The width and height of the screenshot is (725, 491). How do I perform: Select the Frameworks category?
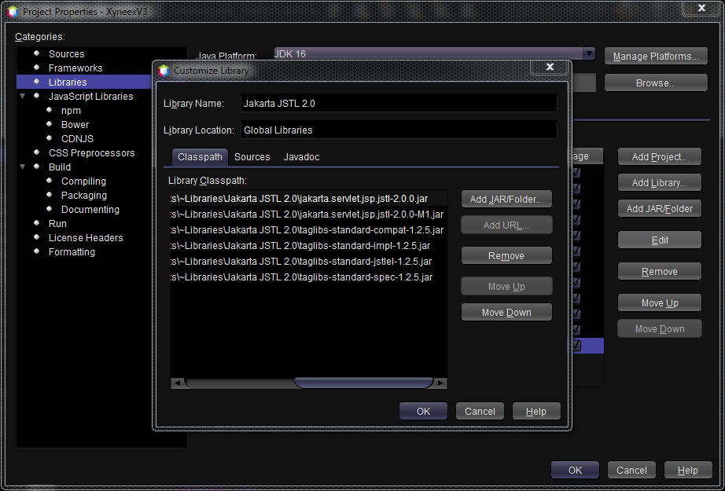coord(75,68)
